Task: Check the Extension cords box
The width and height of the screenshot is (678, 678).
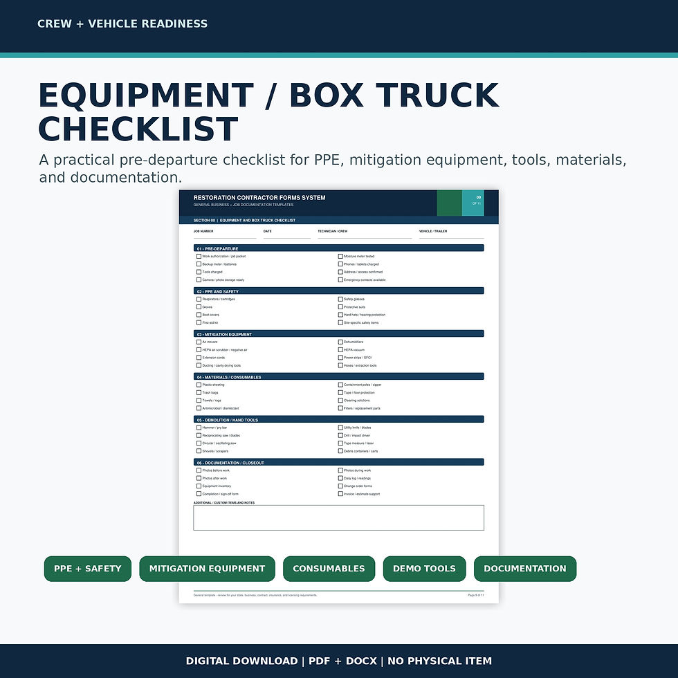Action: 199,358
